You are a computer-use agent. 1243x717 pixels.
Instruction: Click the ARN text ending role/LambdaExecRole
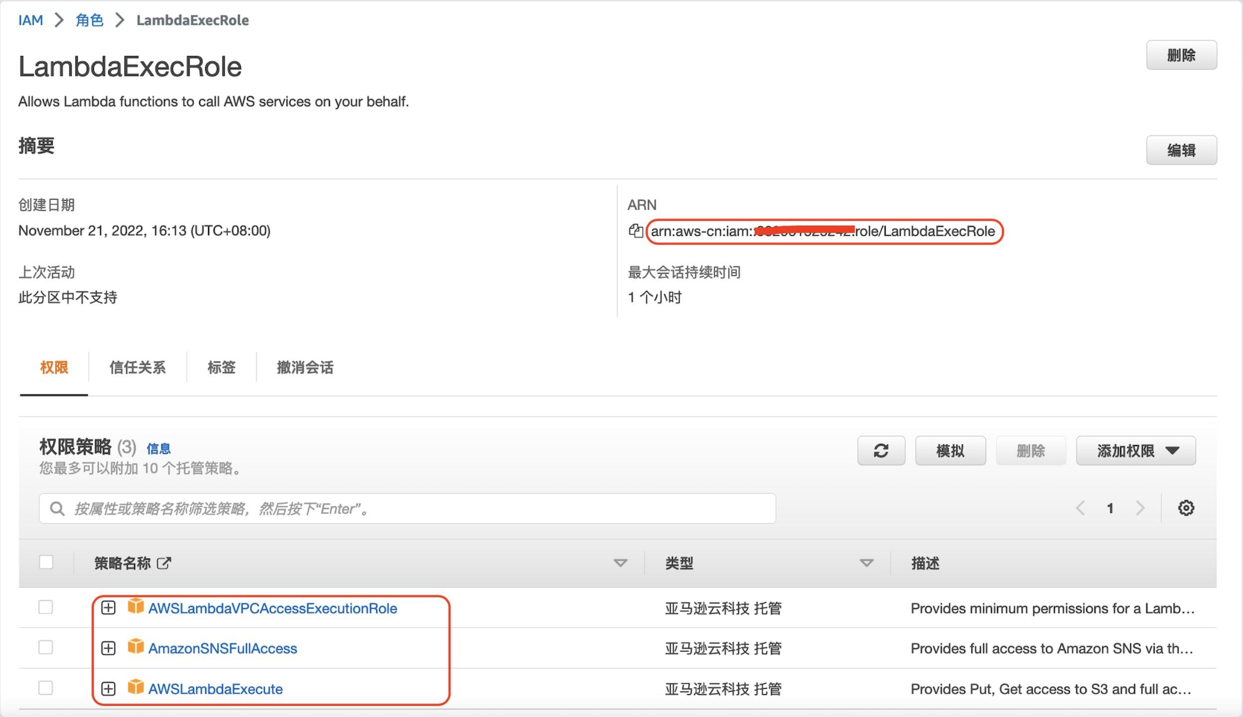click(823, 231)
